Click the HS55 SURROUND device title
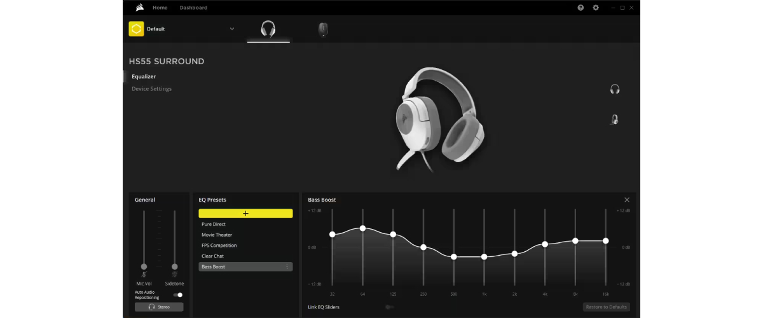Screen dimensions: 763x318 167,62
